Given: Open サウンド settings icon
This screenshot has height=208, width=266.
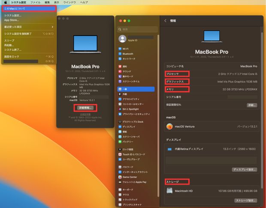Looking at the screenshot, I should pyautogui.click(x=120, y=71).
